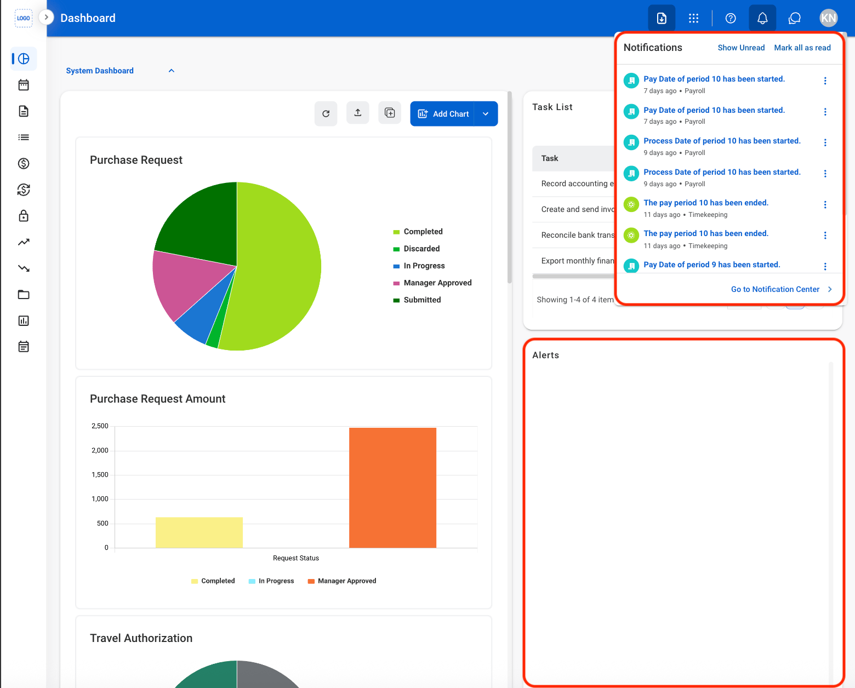Open the bar chart report icon in sidebar
This screenshot has height=688, width=855.
coord(24,320)
